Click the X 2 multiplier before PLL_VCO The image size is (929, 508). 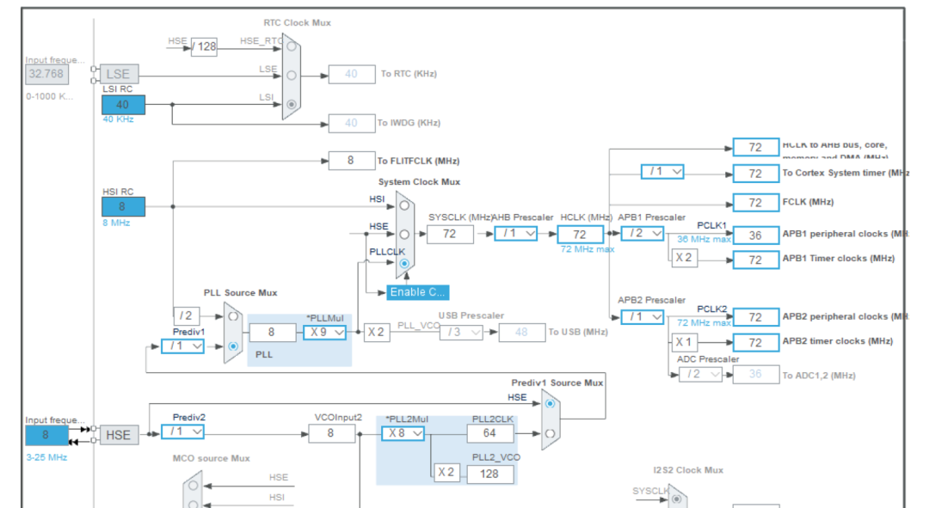(377, 332)
